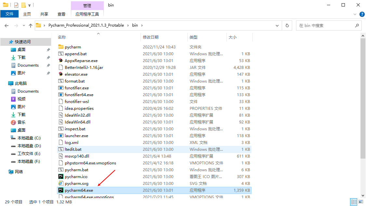Select phpstorm64.exe.vmoptions file

click(x=154, y=163)
